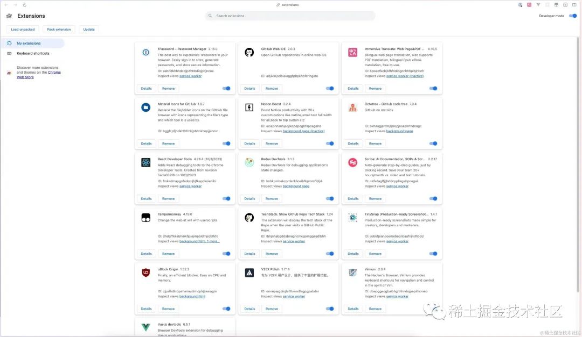Image resolution: width=582 pixels, height=337 pixels.
Task: Click the 1Password extension icon
Action: coord(145,52)
